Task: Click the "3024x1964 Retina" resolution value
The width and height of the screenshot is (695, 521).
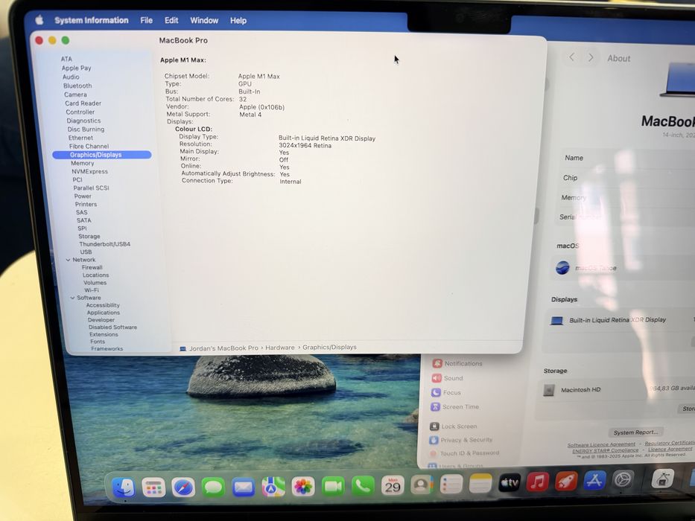Action: coord(305,145)
